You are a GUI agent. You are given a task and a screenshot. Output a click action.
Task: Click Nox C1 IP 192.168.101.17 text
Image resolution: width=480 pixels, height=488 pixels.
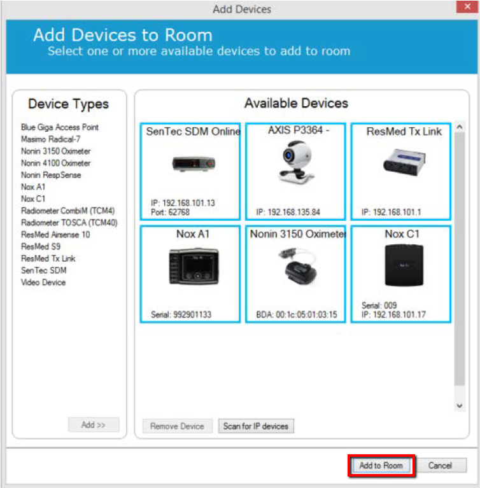(393, 315)
